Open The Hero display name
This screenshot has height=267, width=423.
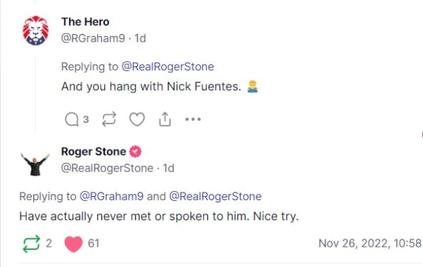pos(85,22)
